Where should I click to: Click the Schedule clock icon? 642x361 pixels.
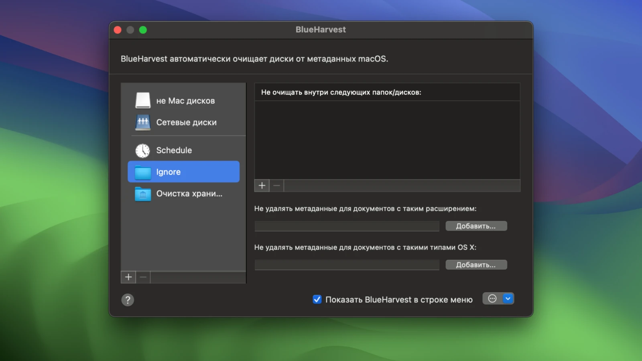(142, 150)
